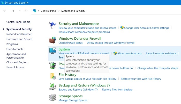Screen dimensions: 181x104
Task: Open the recent locations dropdown chevron
Action: pos(19,11)
